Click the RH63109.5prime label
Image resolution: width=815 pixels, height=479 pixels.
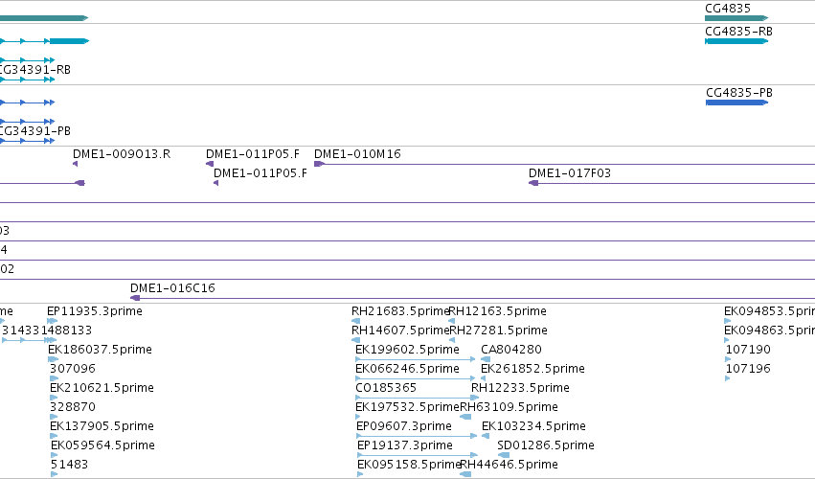click(x=509, y=407)
